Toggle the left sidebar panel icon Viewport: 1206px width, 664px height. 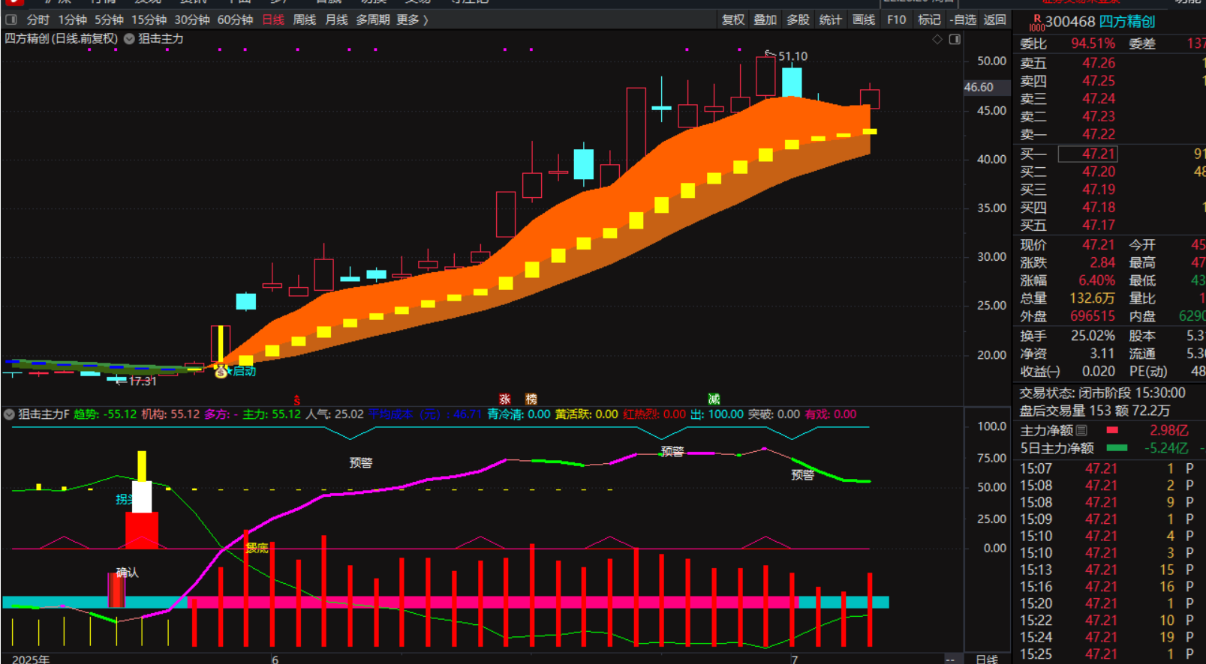(x=11, y=20)
